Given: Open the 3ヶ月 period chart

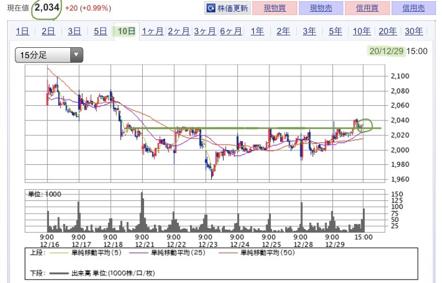Looking at the screenshot, I should point(205,31).
